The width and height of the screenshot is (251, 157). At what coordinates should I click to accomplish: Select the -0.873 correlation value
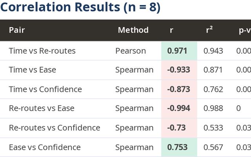178,89
